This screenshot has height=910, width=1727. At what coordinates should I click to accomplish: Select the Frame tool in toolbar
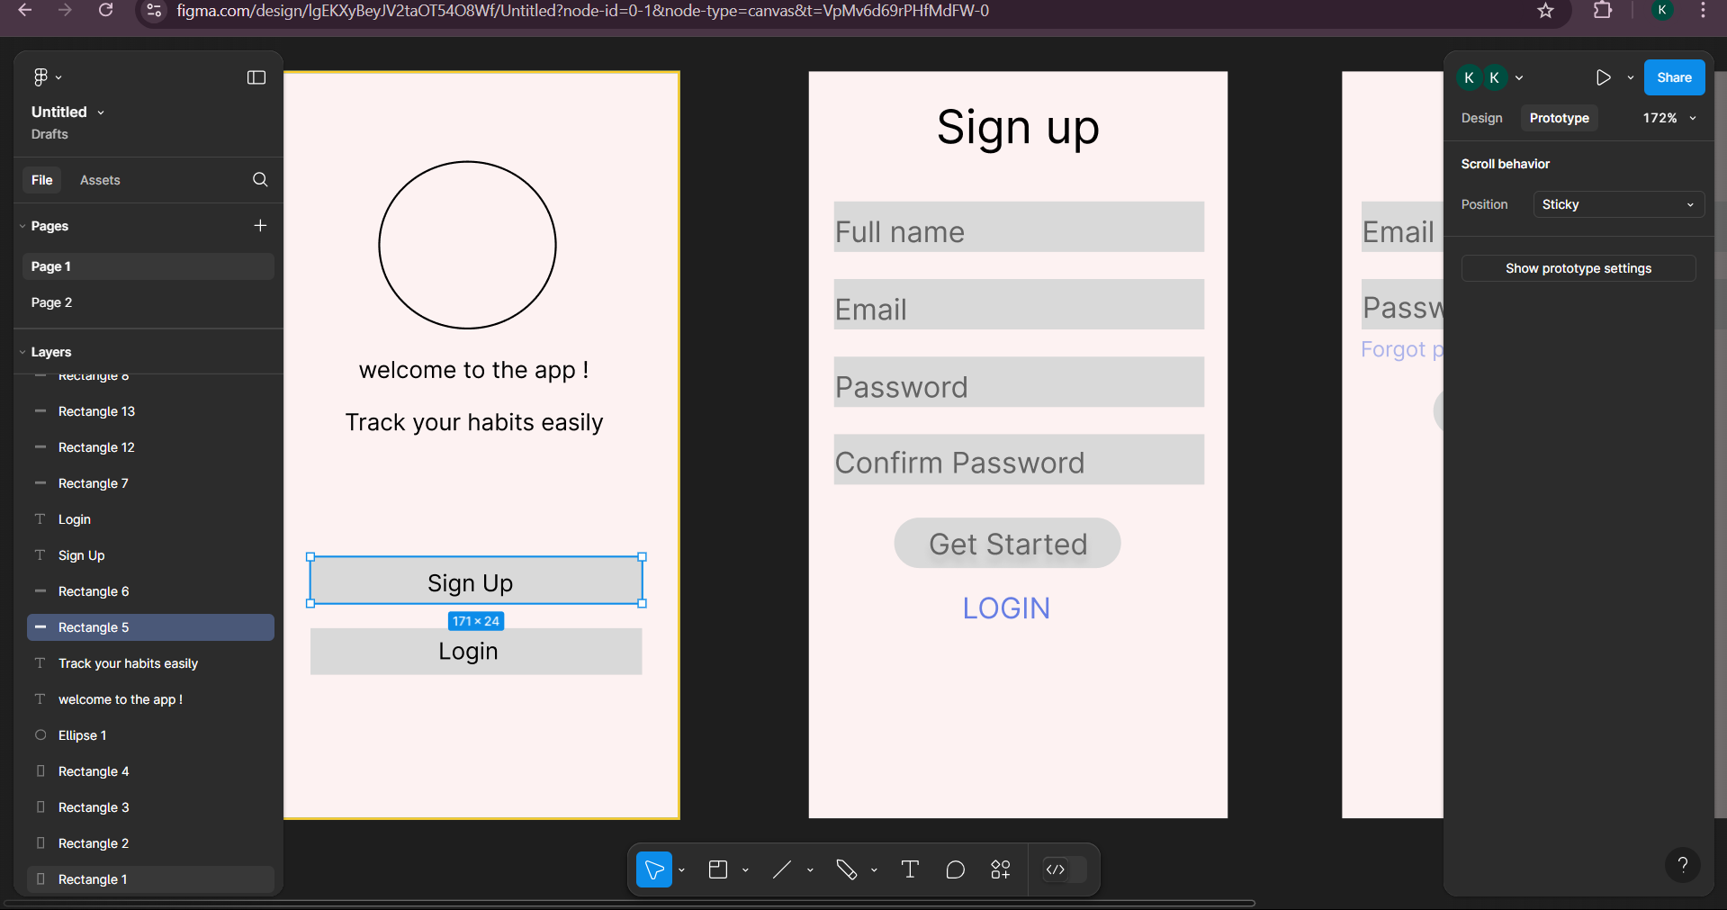pos(718,869)
